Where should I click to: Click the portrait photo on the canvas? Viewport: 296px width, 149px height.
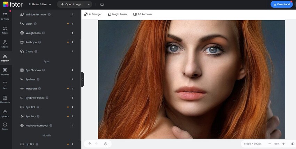click(192, 79)
